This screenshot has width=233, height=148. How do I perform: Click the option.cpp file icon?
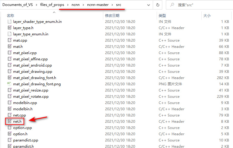click(10, 127)
